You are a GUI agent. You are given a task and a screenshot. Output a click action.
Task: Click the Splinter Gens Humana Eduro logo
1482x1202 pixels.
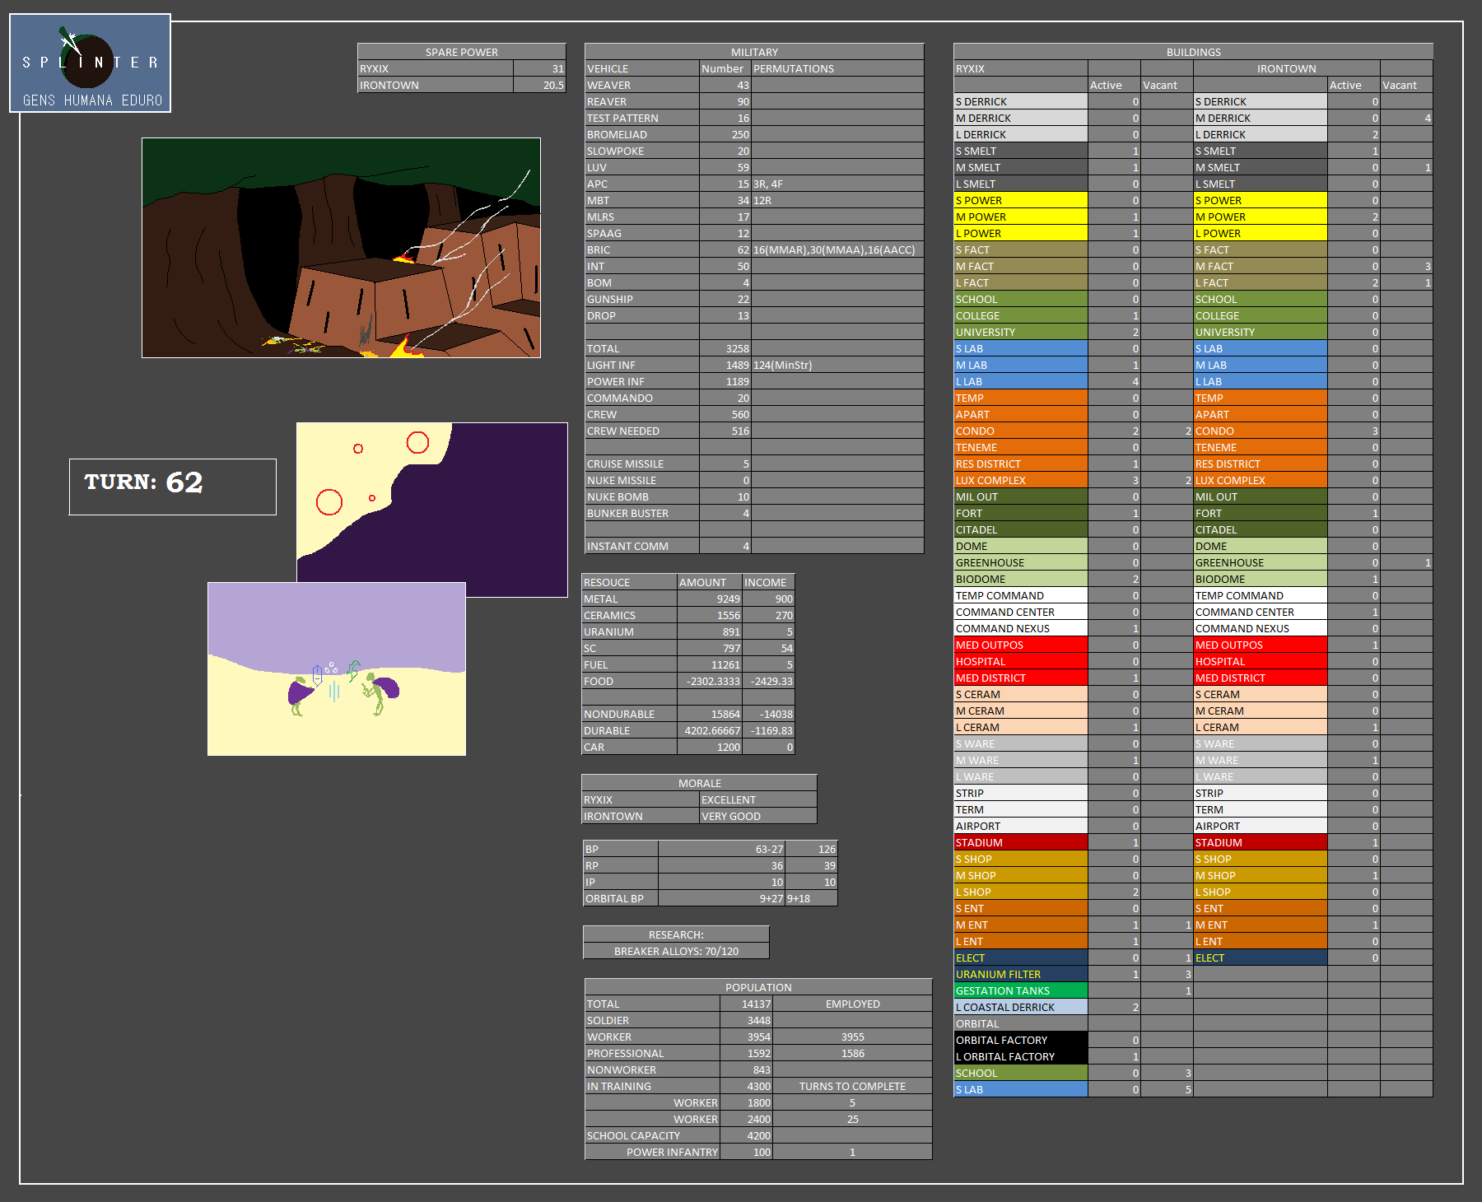(90, 63)
